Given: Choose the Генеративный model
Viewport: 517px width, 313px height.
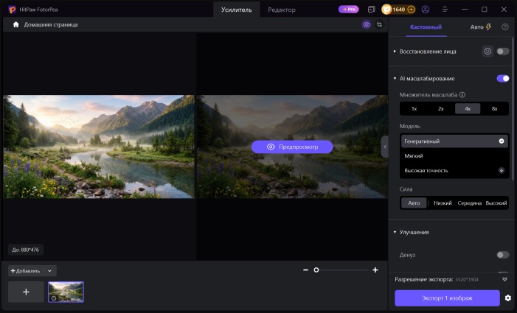Looking at the screenshot, I should pos(454,141).
